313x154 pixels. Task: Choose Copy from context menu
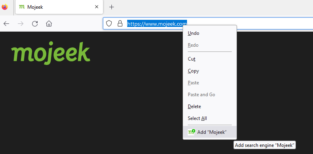point(210,71)
